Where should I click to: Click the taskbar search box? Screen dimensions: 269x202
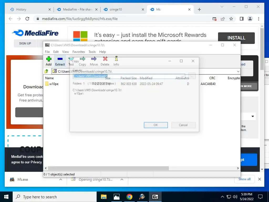(x=55, y=197)
